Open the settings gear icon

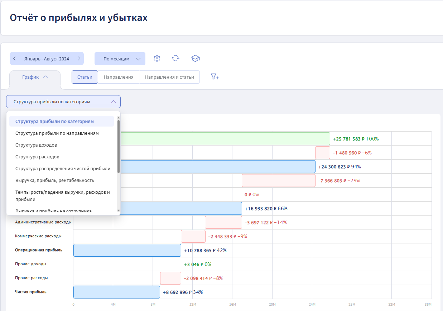point(157,59)
